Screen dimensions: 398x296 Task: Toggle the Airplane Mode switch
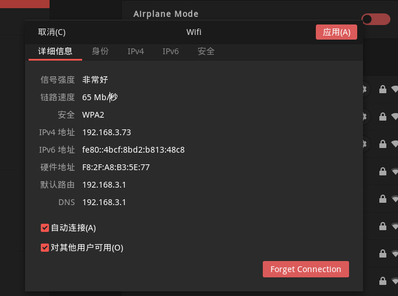pyautogui.click(x=376, y=19)
